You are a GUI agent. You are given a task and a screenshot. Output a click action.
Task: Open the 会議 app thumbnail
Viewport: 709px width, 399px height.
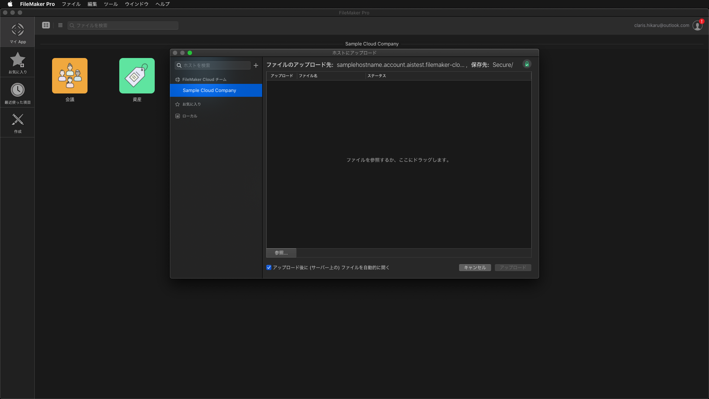point(70,76)
